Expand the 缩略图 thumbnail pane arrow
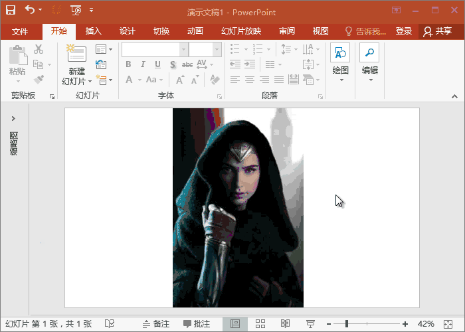The width and height of the screenshot is (465, 332). click(x=13, y=119)
